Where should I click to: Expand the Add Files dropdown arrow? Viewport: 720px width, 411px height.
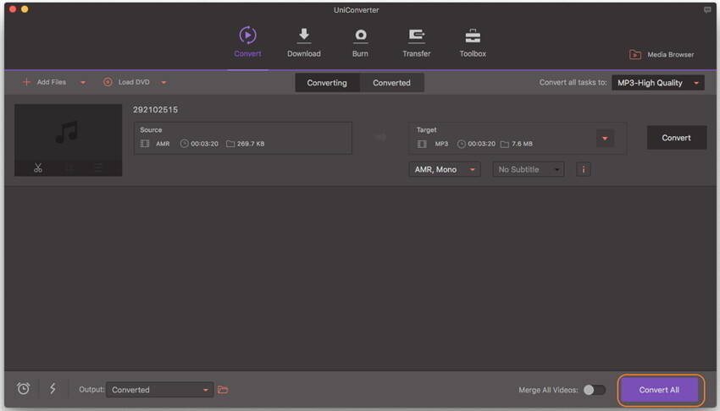tap(83, 83)
